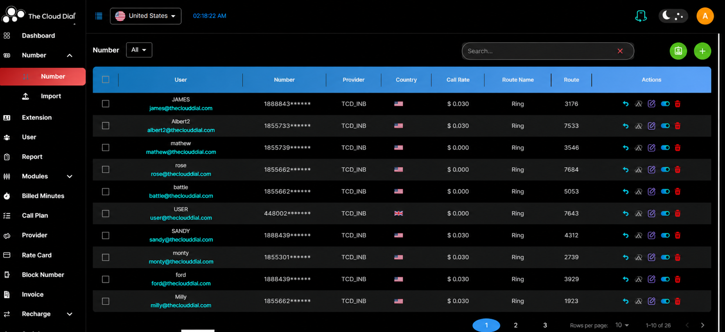Delete JAMES's number with the trash icon
725x332 pixels.
pos(678,104)
